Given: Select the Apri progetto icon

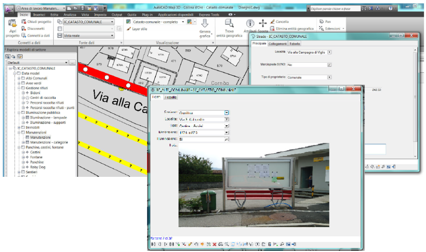Looking at the screenshot, I should [x=12, y=23].
